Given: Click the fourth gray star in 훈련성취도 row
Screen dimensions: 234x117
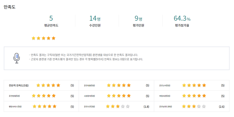Looking at the screenshot, I should coord(199,106).
